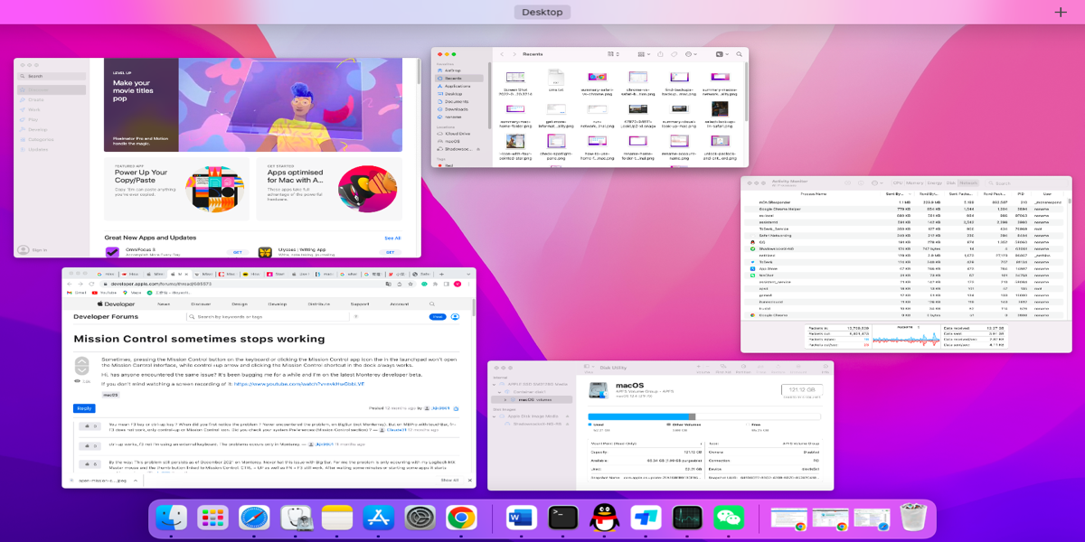Click the Disk Utility storage usage bar
This screenshot has width=1085, height=542.
click(703, 416)
